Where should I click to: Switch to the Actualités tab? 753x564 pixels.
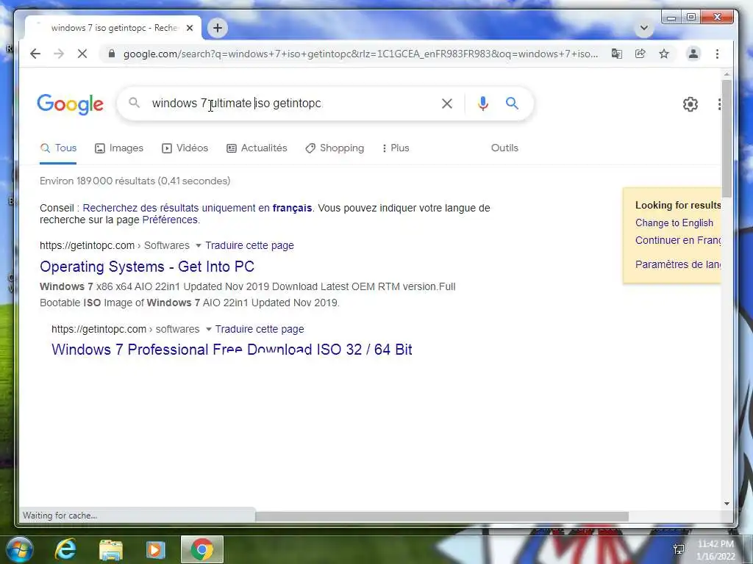click(257, 148)
